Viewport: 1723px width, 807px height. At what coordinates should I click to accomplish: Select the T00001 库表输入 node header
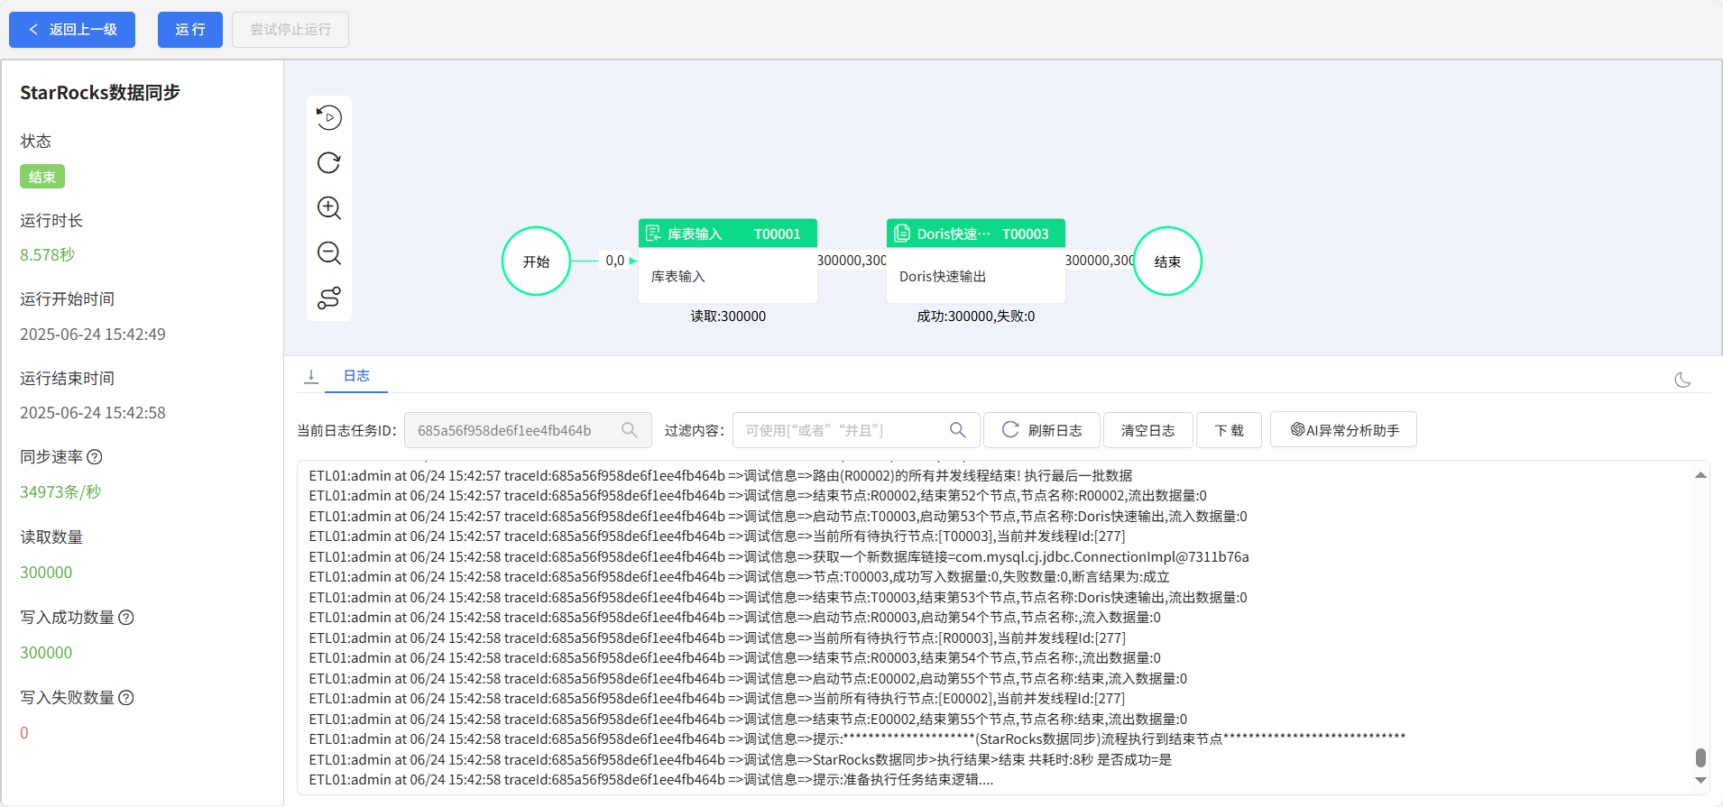(x=728, y=234)
